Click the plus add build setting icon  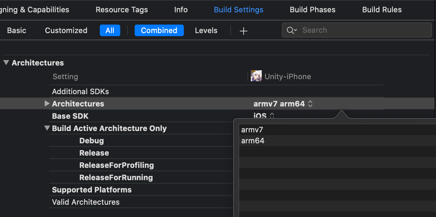[243, 31]
